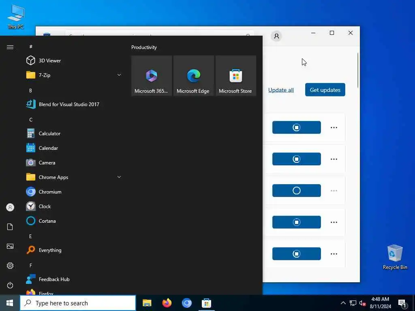
Task: Open Chromium from the taskbar
Action: click(x=186, y=303)
